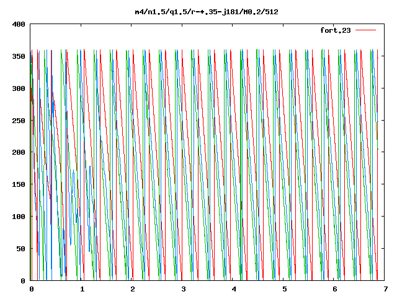The width and height of the screenshot is (397, 297).
Task: Click the x-axis label 7
Action: (385, 289)
